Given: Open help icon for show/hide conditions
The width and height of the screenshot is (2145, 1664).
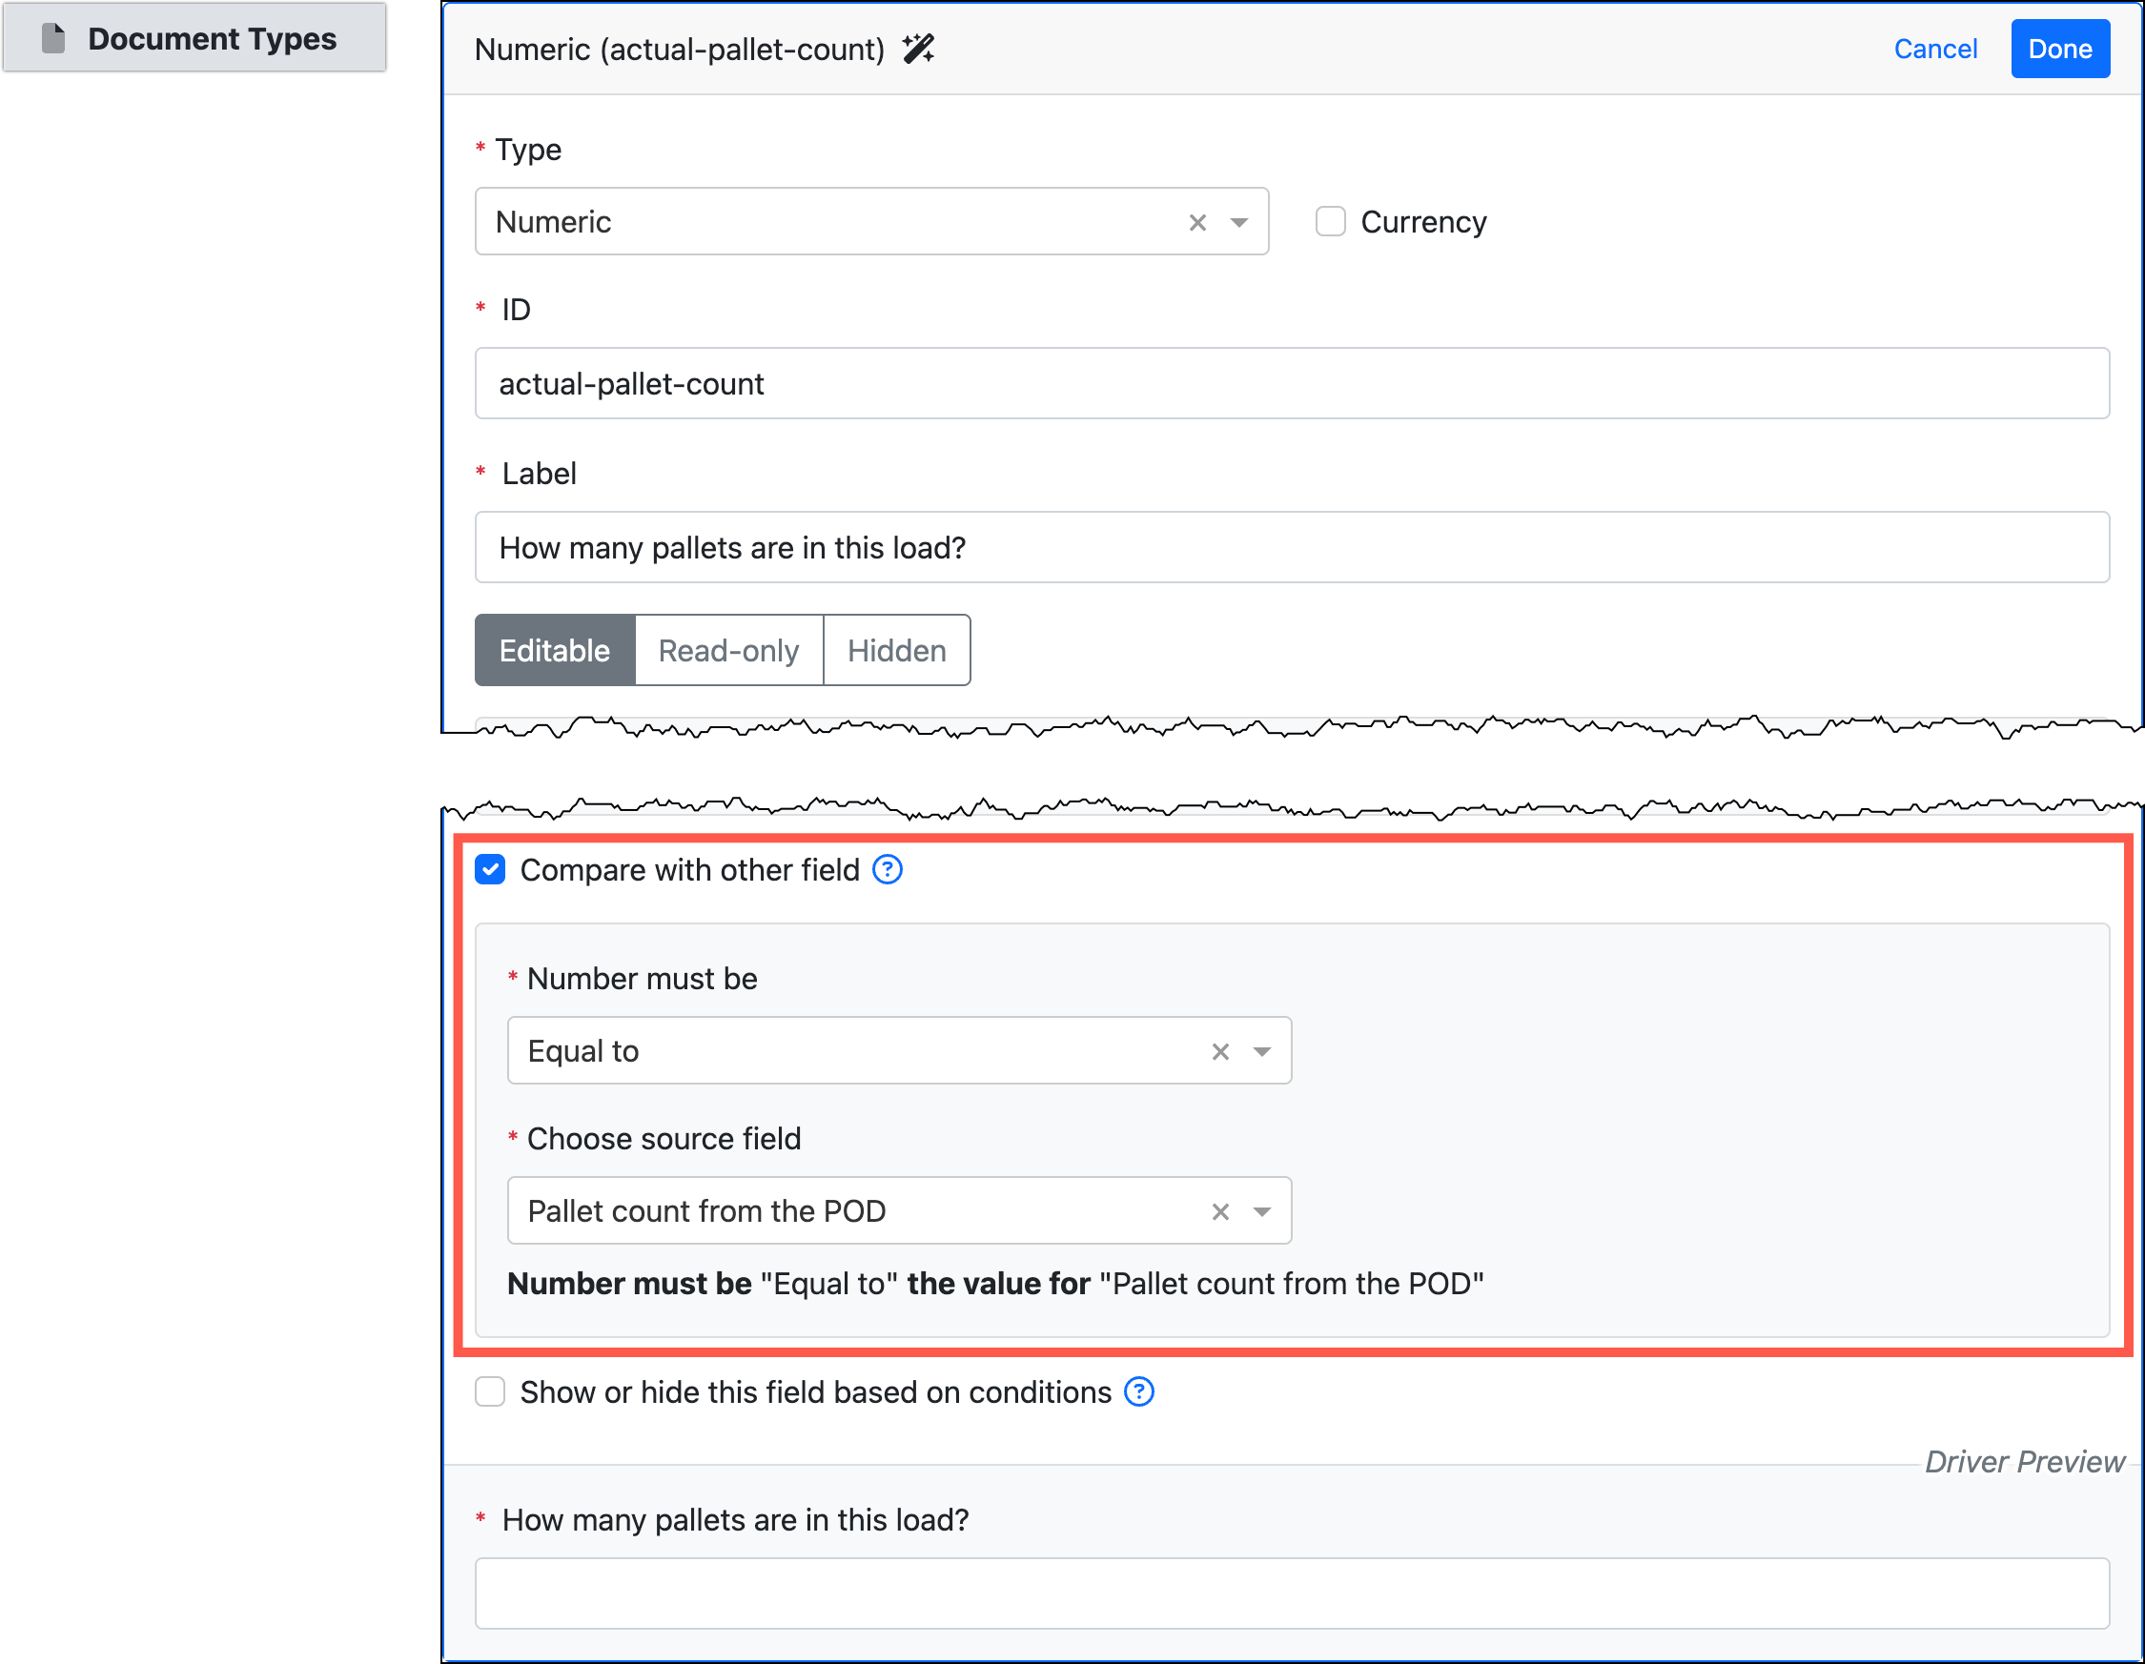Looking at the screenshot, I should (1138, 1392).
